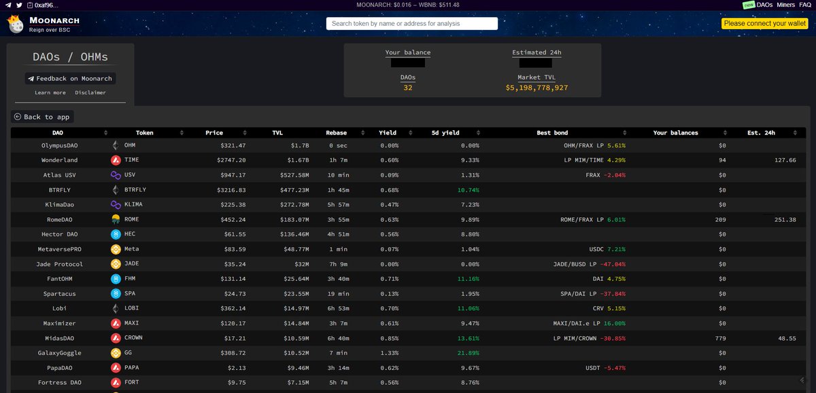Click the Meta token BNB icon

(116, 249)
